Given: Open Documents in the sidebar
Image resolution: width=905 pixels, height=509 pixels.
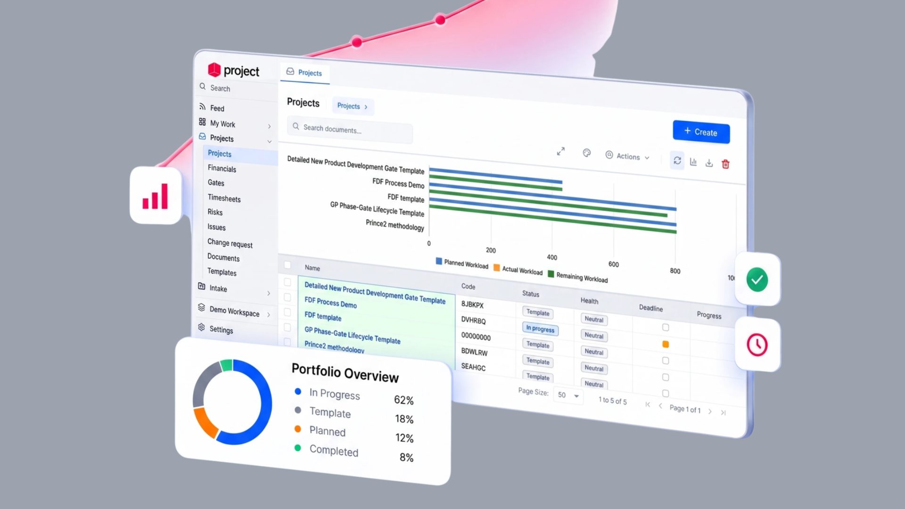Looking at the screenshot, I should [223, 257].
